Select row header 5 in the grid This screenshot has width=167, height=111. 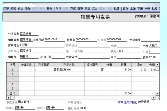[12, 88]
